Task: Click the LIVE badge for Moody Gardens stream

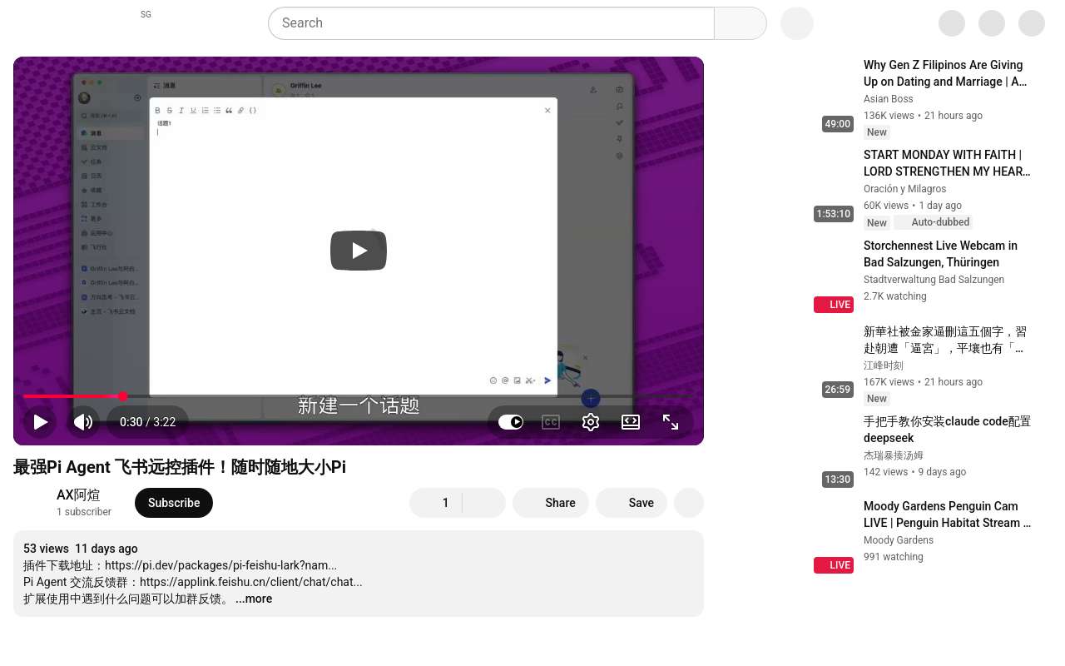Action: (x=834, y=565)
